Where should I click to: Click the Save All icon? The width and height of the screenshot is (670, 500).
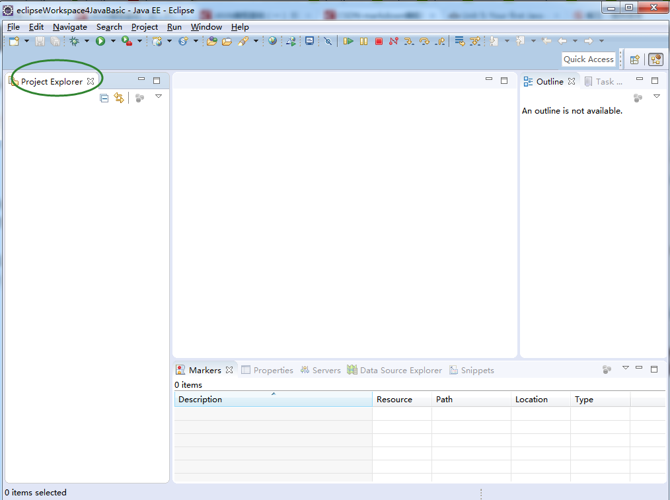click(55, 41)
